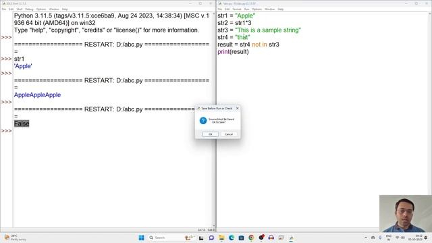Image resolution: width=432 pixels, height=243 pixels.
Task: Open the taskbar clock and date
Action: (x=415, y=238)
